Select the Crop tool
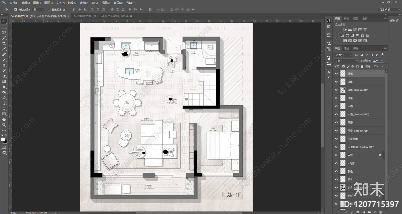 [4, 43]
